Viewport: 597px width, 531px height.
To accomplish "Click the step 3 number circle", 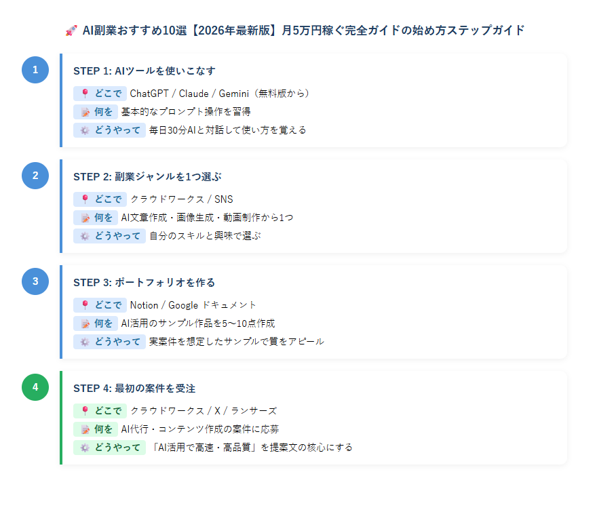I will tap(35, 281).
